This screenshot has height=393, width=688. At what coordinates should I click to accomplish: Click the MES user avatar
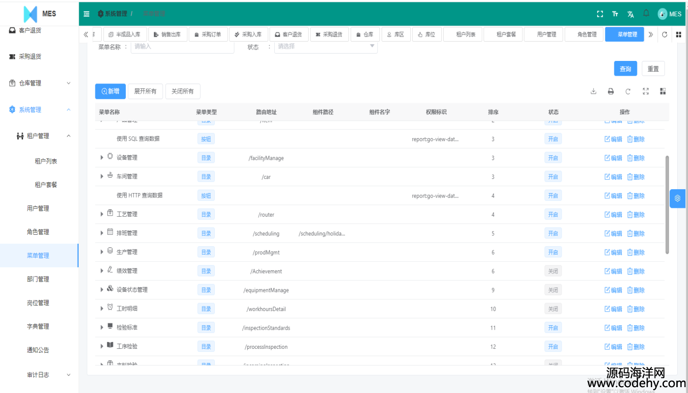(x=662, y=14)
